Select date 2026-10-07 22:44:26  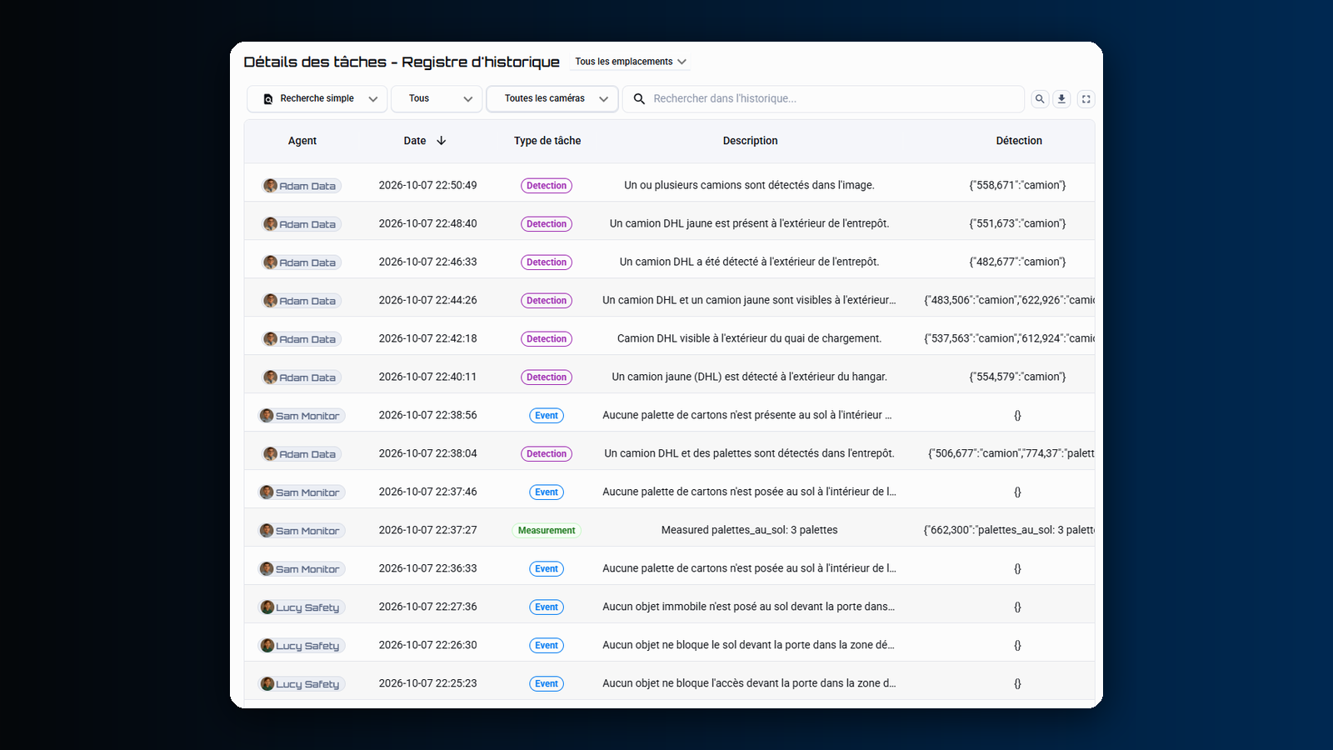click(428, 300)
